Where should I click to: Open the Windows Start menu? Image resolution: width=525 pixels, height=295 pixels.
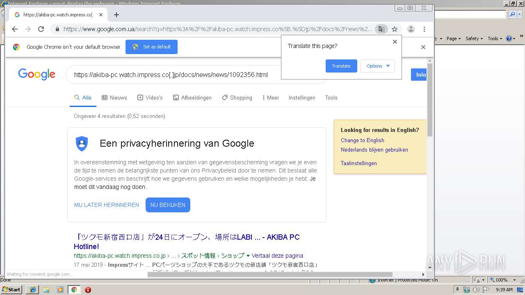11,289
